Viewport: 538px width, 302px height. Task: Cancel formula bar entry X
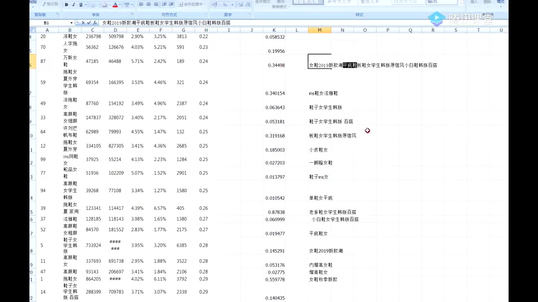coord(83,23)
